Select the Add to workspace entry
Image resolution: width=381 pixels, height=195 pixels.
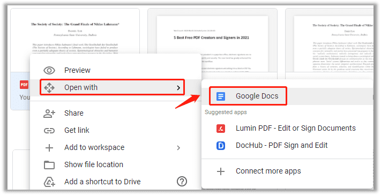click(116, 148)
